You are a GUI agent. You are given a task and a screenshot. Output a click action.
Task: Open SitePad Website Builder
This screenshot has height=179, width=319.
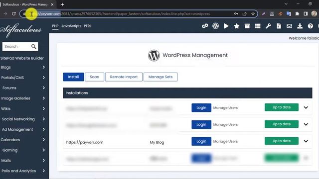coord(22,58)
